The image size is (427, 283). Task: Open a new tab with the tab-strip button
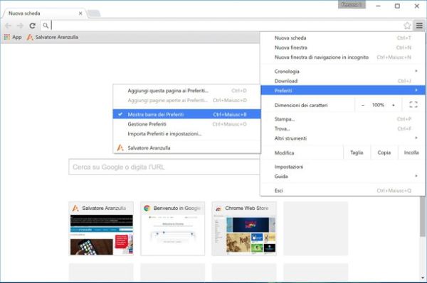click(x=94, y=13)
